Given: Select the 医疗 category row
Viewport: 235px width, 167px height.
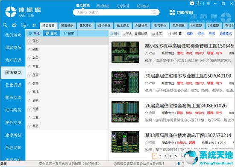Looking at the screenshot, I should click(x=67, y=75).
